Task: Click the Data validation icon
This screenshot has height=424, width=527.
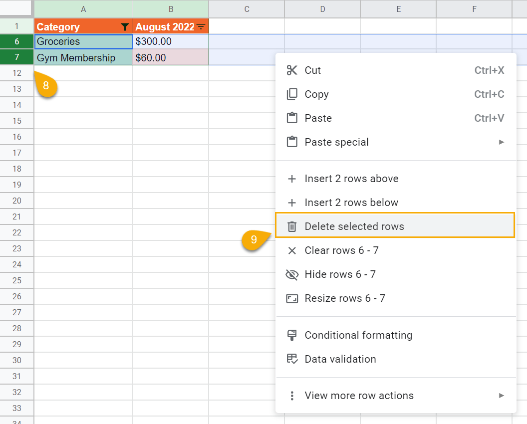Action: (x=292, y=359)
